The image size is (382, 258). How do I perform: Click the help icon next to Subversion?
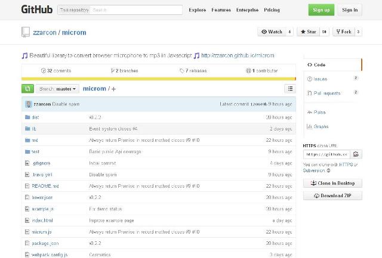coord(328,170)
